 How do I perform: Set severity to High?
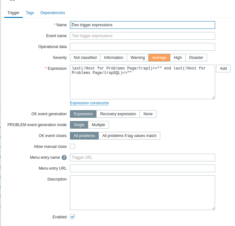pyautogui.click(x=178, y=58)
